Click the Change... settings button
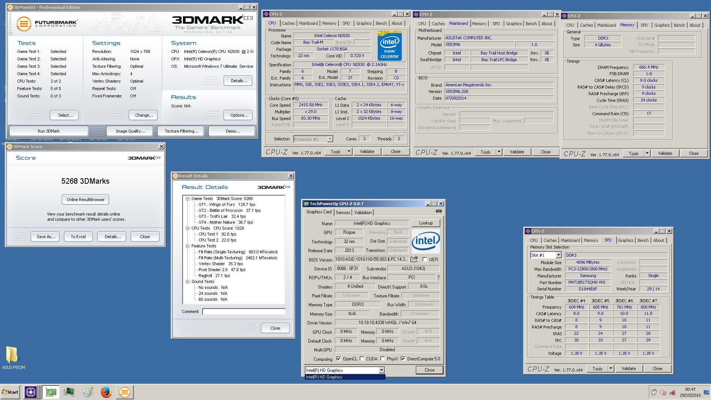This screenshot has height=400, width=711. [x=144, y=115]
